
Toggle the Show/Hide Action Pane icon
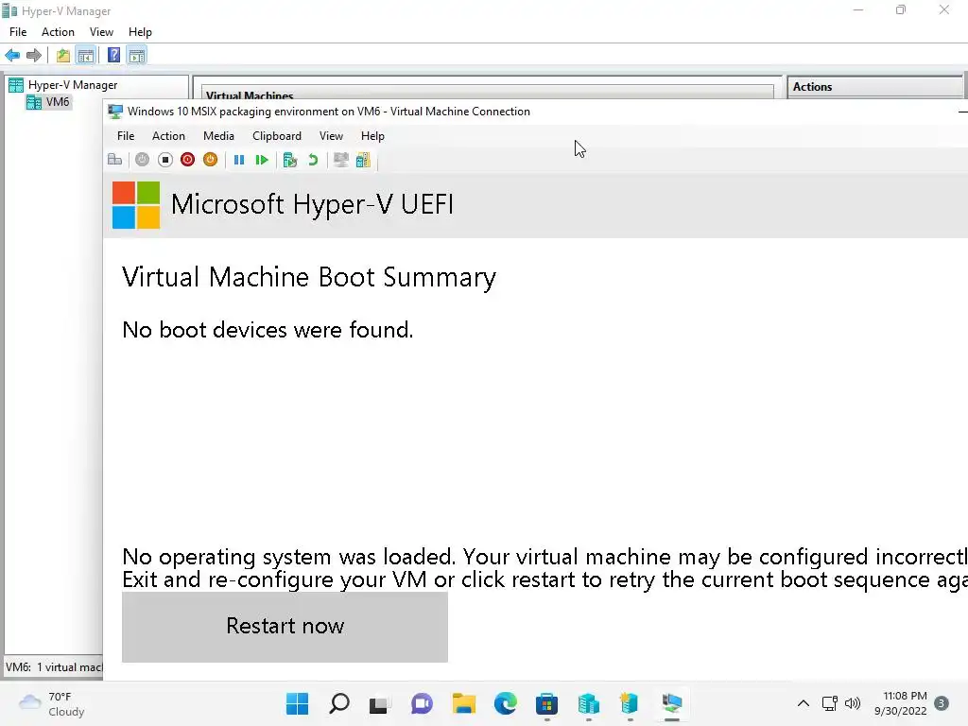pyautogui.click(x=137, y=56)
